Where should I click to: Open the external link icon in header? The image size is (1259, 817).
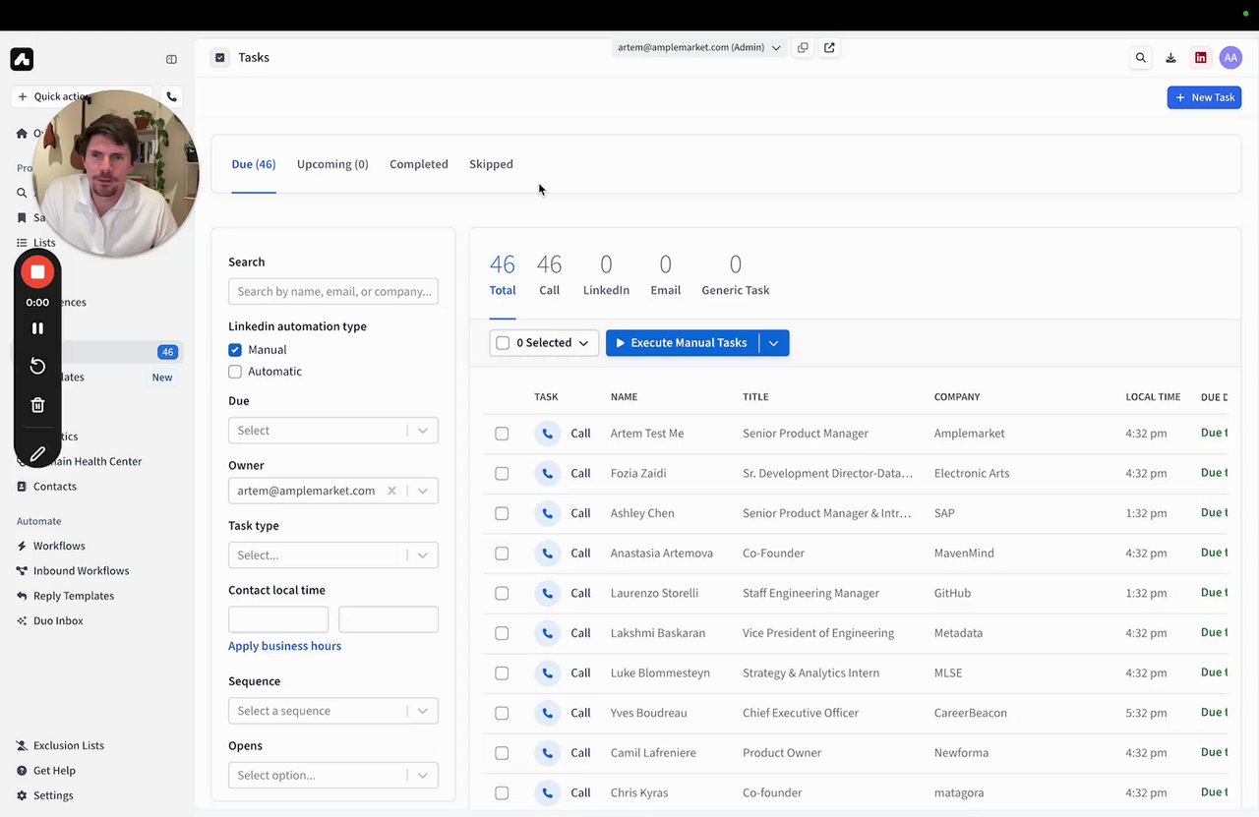pos(829,47)
